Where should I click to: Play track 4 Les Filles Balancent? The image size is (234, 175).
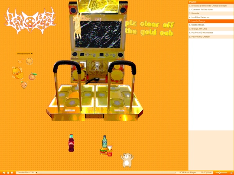click(211, 17)
